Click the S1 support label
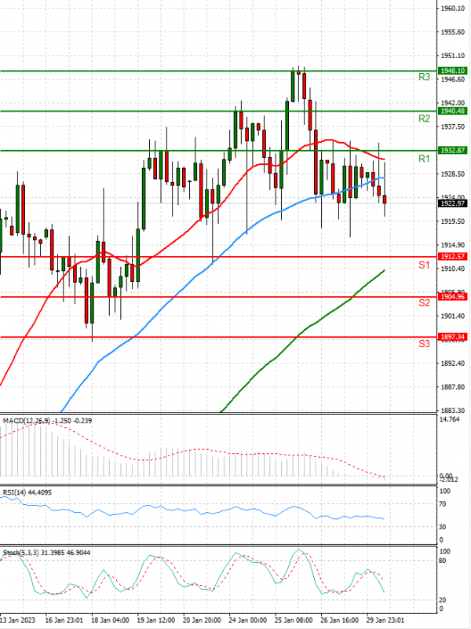 (x=424, y=265)
